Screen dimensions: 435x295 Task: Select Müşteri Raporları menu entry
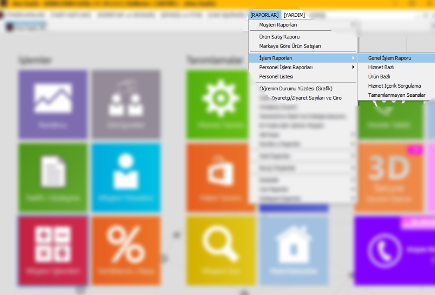click(278, 25)
